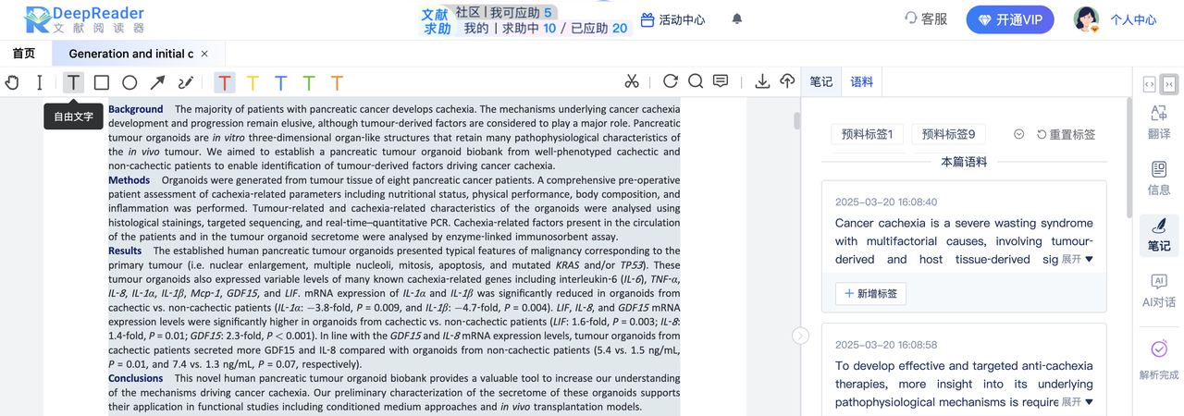Select the arrow drawing tool
The height and width of the screenshot is (416, 1184).
[158, 82]
